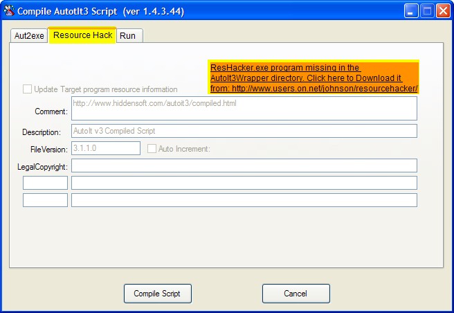Maximize the Compile AutoIt3 Script window
Viewport: 454px width, 313px height.
[427, 11]
